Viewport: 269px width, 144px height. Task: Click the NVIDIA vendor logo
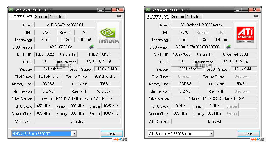(x=108, y=35)
